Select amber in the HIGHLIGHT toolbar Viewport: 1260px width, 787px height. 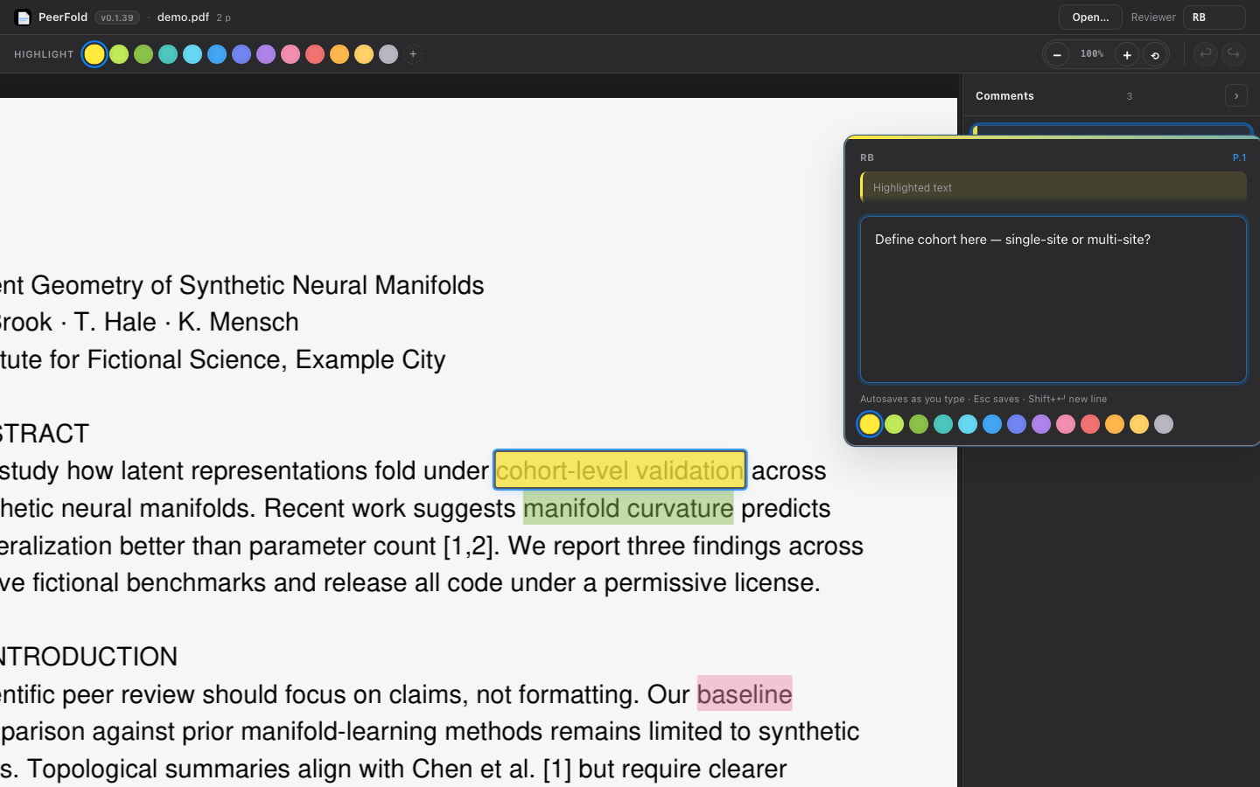point(364,54)
